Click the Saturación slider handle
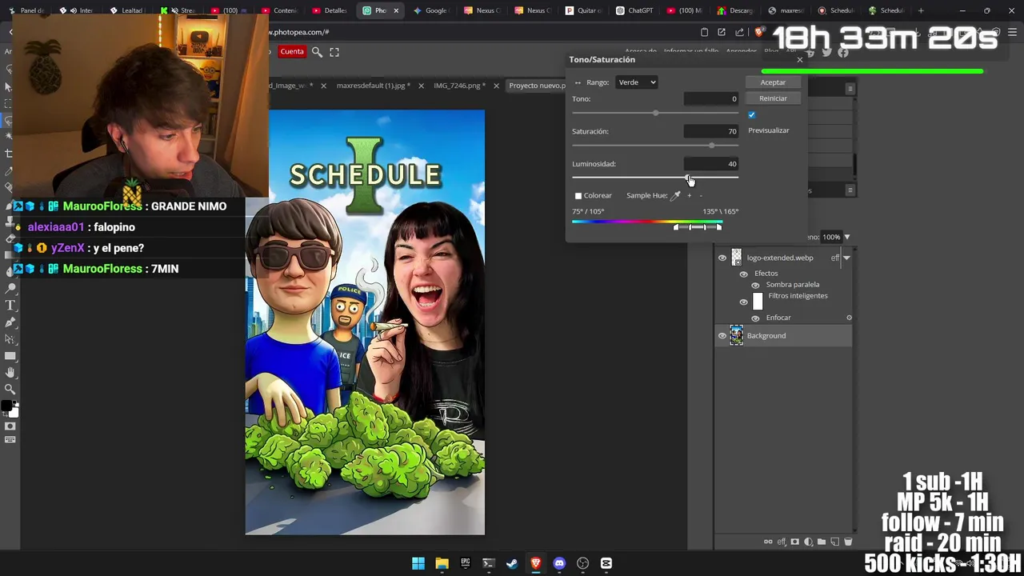The image size is (1024, 576). tap(712, 146)
